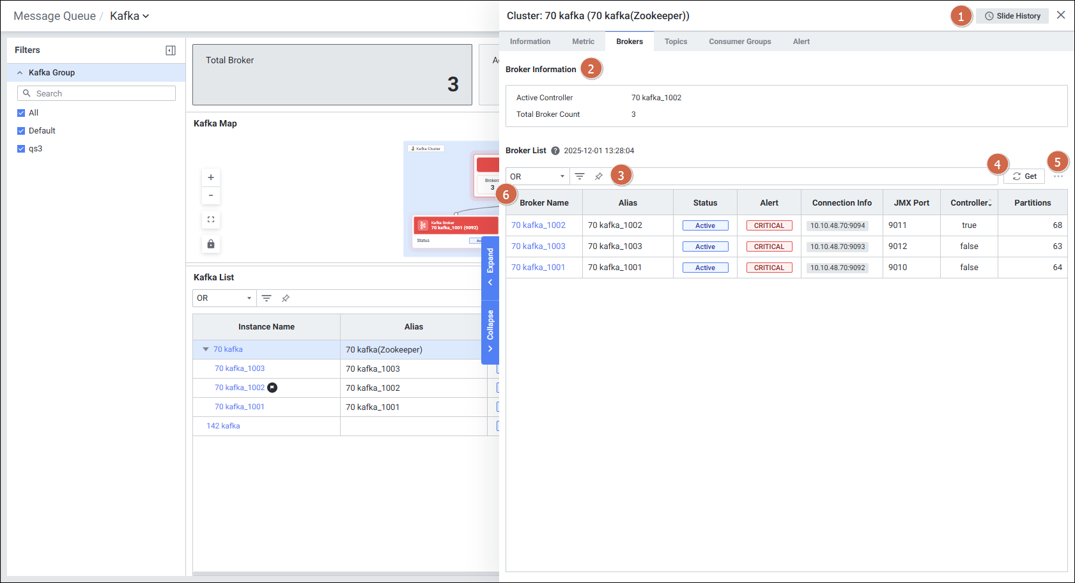Fit Kafka Map to screen

(x=211, y=220)
